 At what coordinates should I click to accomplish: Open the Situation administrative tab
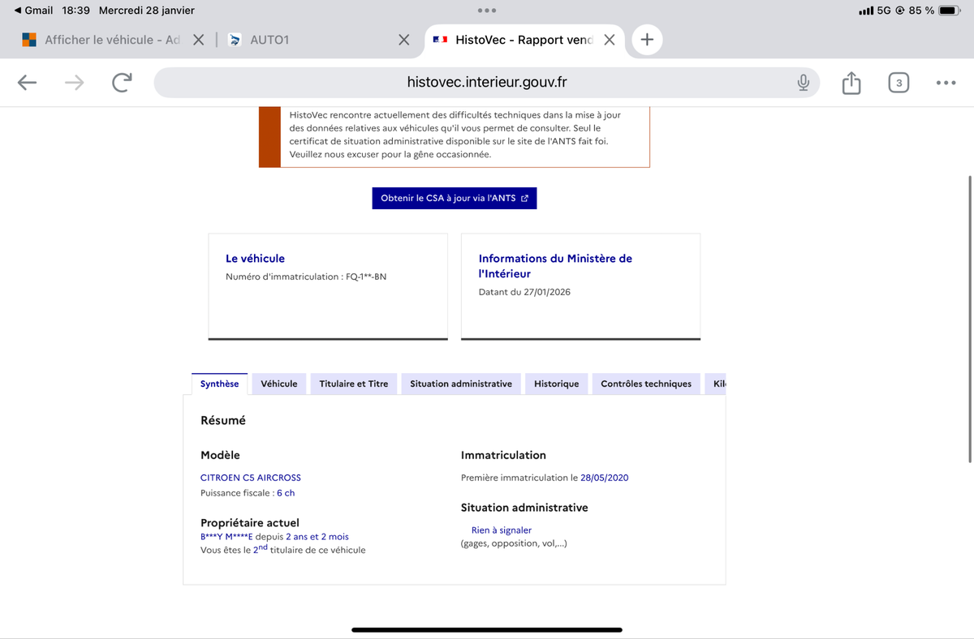(461, 384)
